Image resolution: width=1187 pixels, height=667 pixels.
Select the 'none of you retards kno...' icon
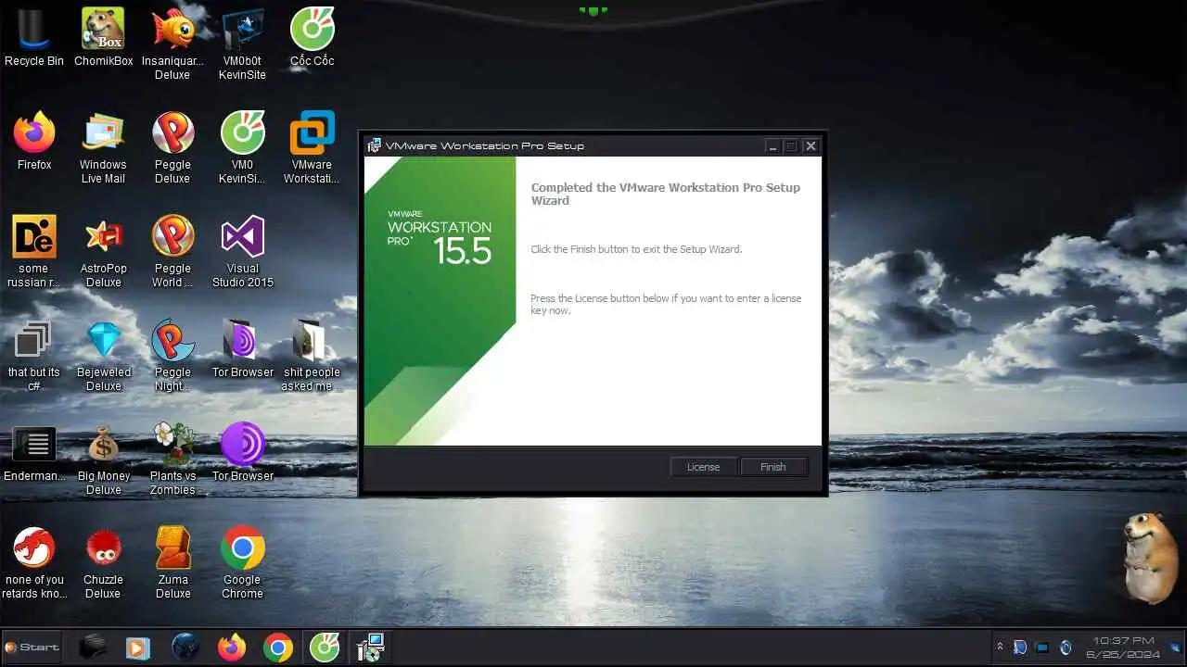point(34,564)
